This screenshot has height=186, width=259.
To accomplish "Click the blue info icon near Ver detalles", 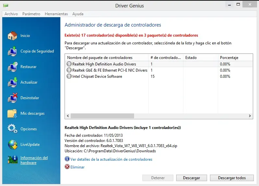I will [x=67, y=159].
